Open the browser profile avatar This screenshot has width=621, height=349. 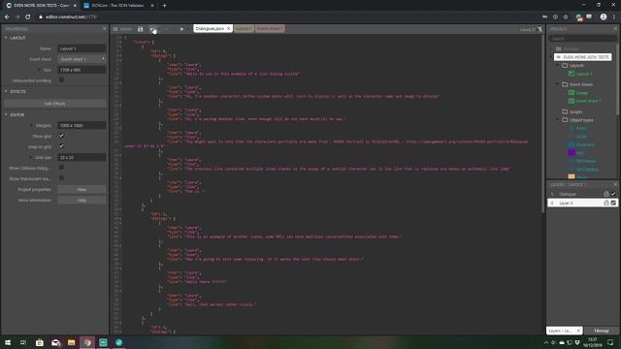point(604,16)
